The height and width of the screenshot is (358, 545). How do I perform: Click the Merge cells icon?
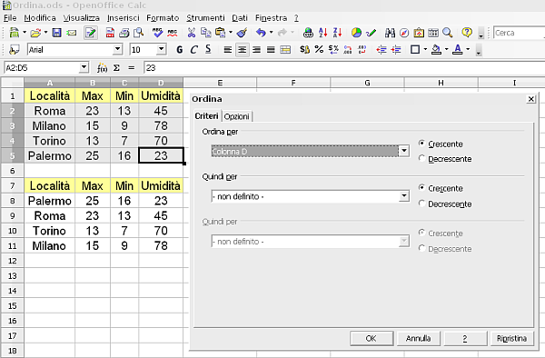pyautogui.click(x=285, y=50)
